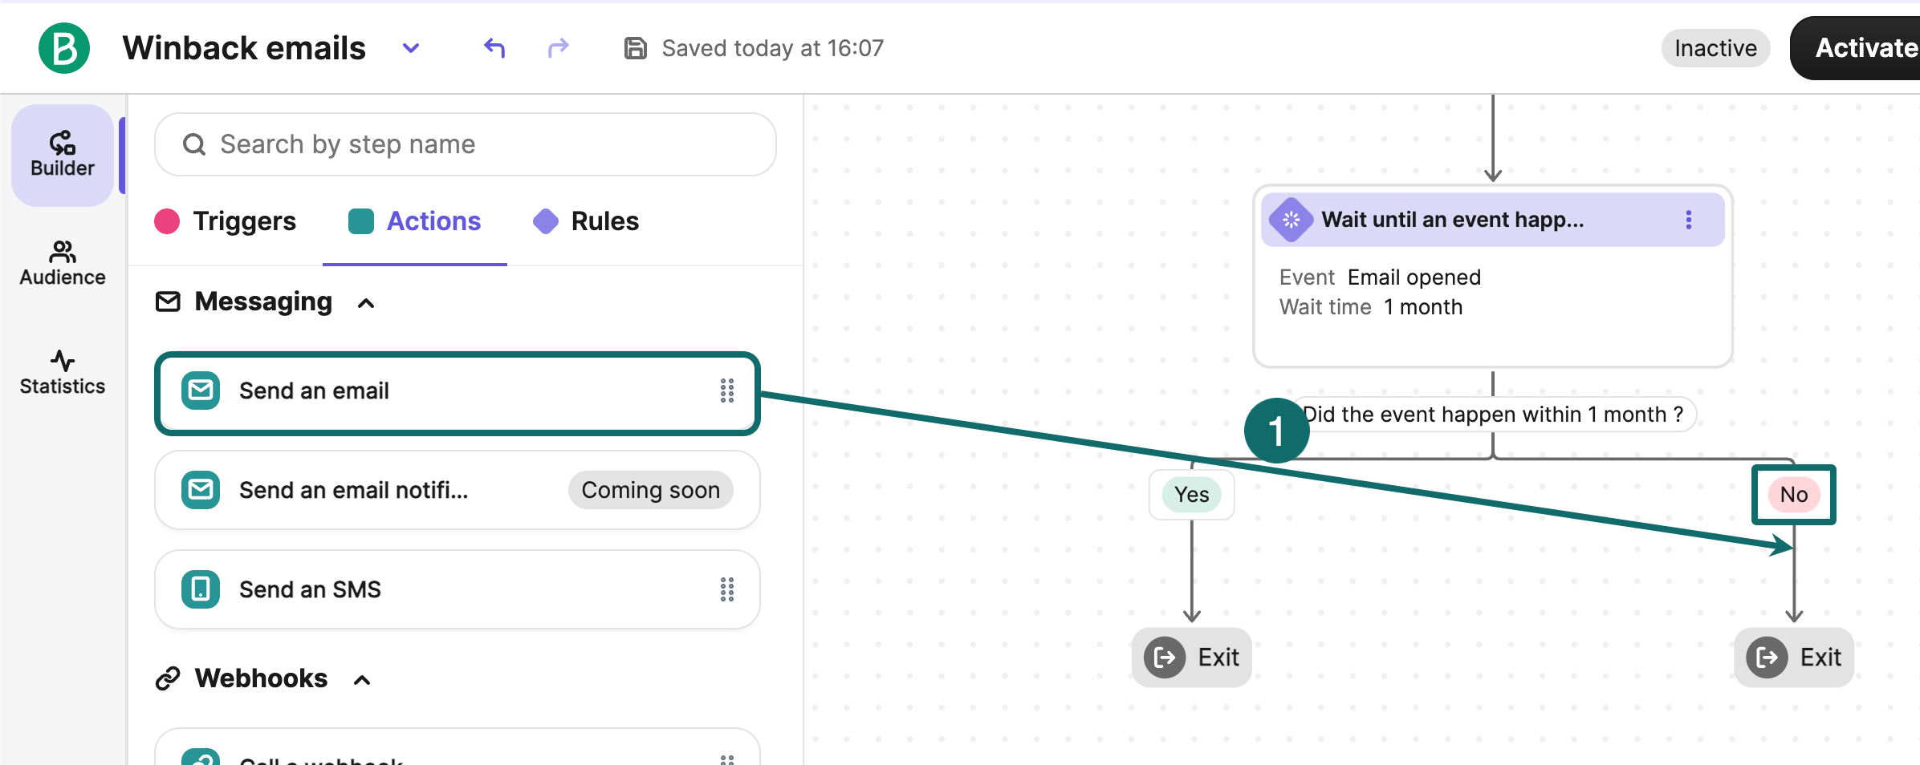
Task: Open the Statistics sidebar panel
Action: coord(63,372)
